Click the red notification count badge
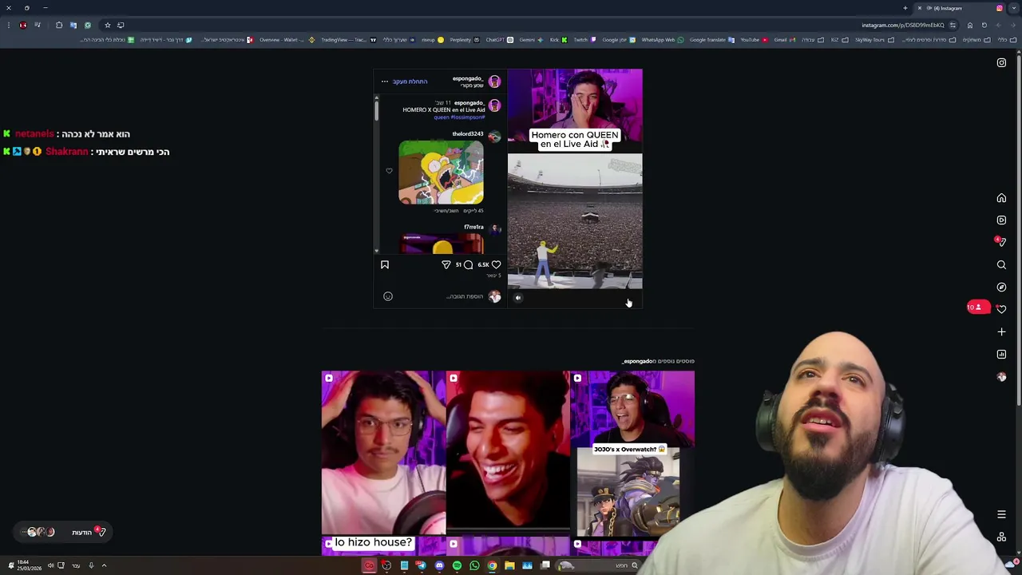This screenshot has width=1022, height=575. click(x=978, y=307)
